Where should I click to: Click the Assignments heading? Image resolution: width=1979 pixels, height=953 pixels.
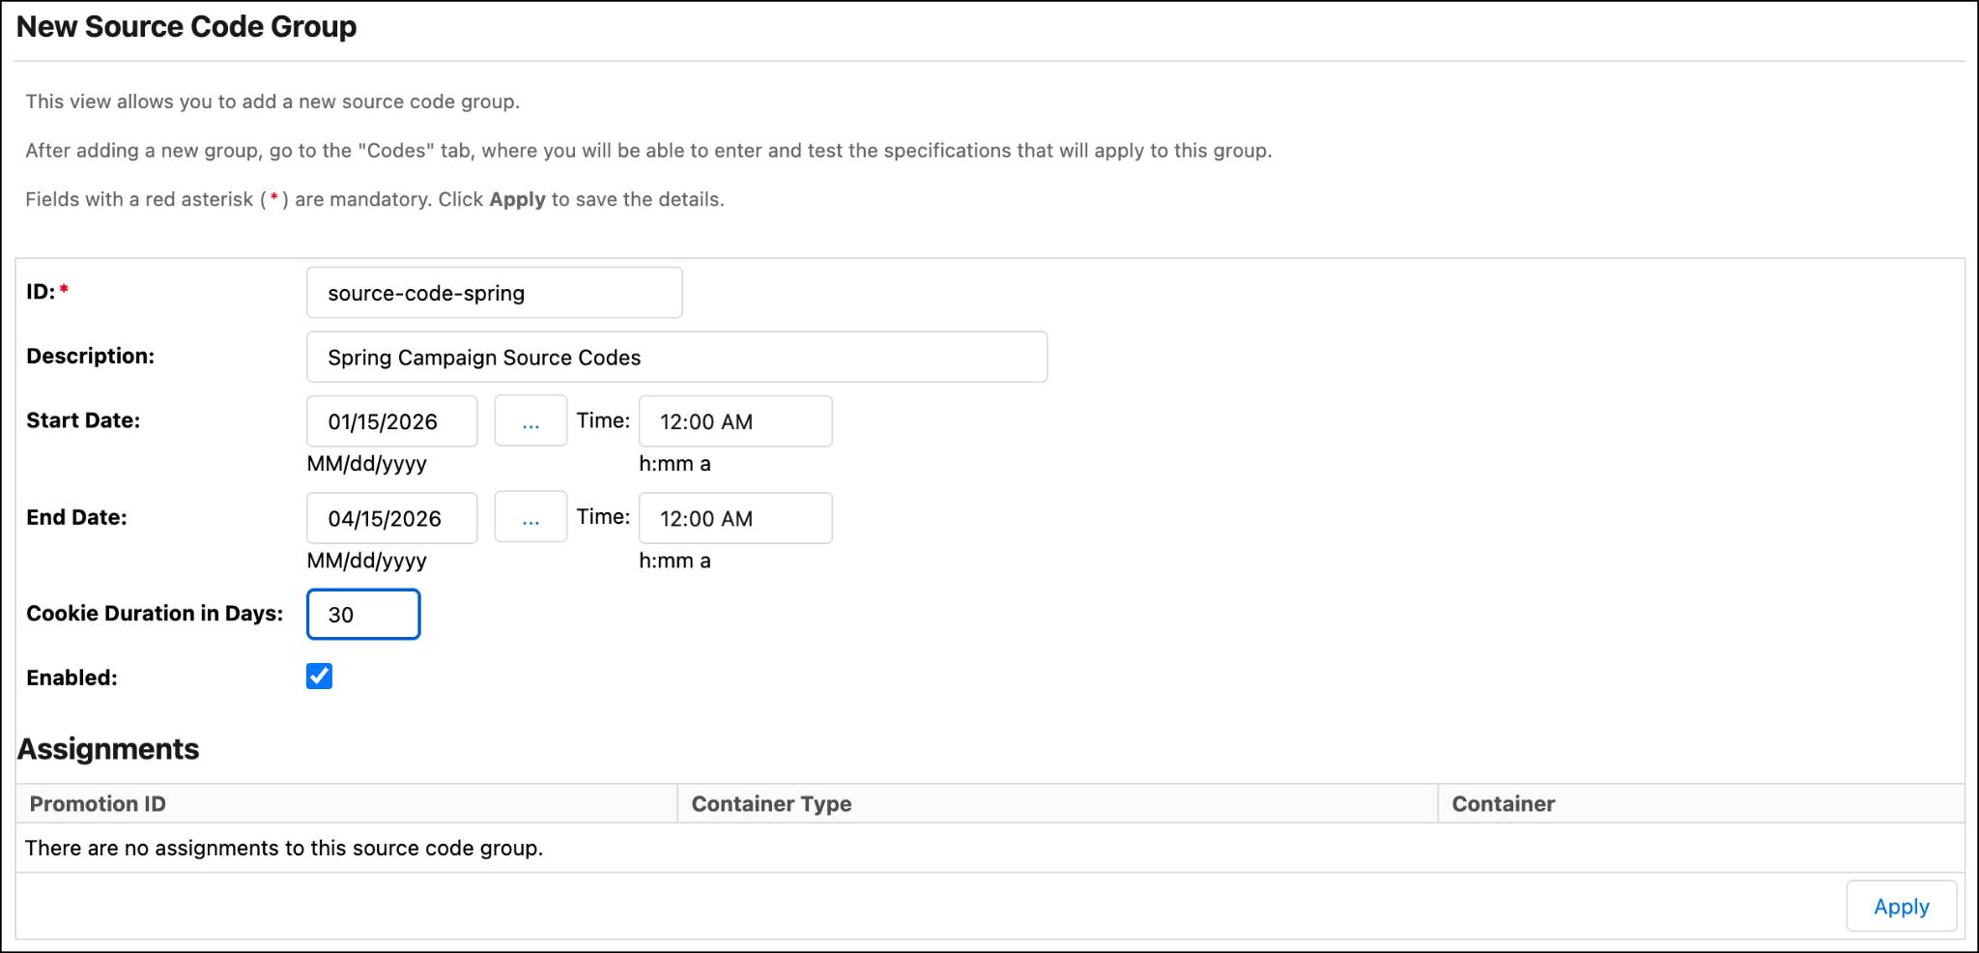(108, 749)
